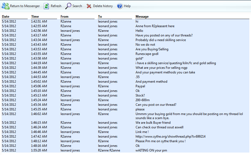This screenshot has width=251, height=155.
Task: Click the Refresh text label
Action: pos(56,6)
